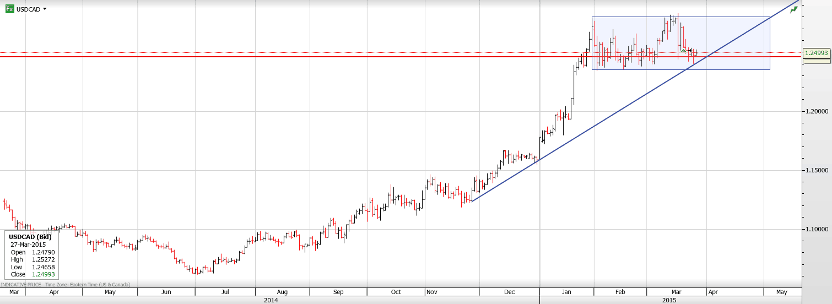The width and height of the screenshot is (832, 304).
Task: Open the USDCAD symbol dropdown arrow
Action: pos(45,9)
